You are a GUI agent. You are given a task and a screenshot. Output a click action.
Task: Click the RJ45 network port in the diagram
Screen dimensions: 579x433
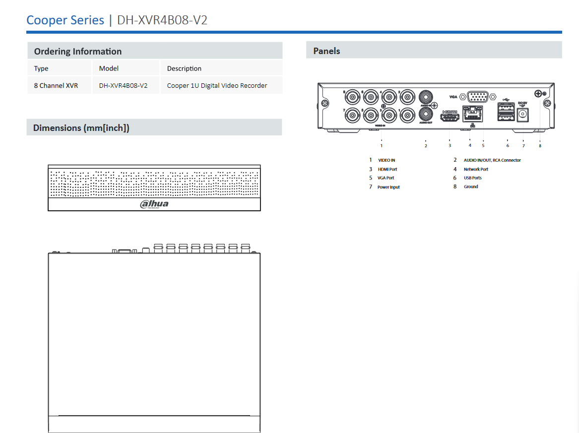pos(473,114)
